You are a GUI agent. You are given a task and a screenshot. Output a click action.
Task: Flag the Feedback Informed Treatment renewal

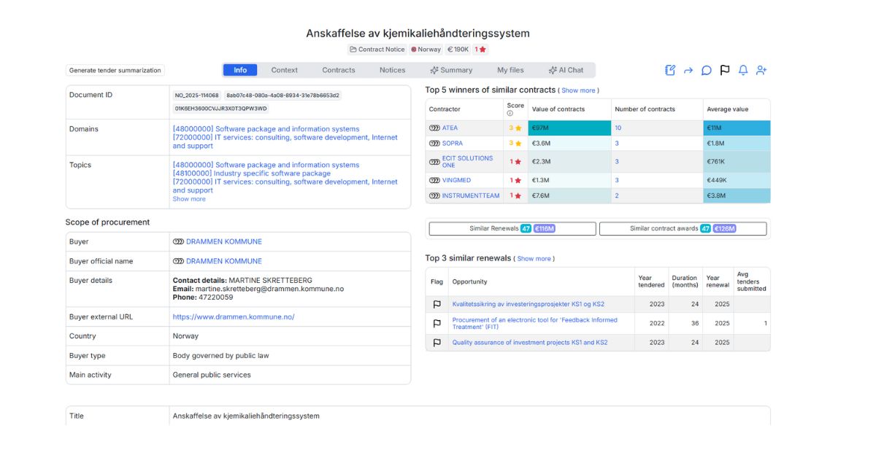click(437, 323)
